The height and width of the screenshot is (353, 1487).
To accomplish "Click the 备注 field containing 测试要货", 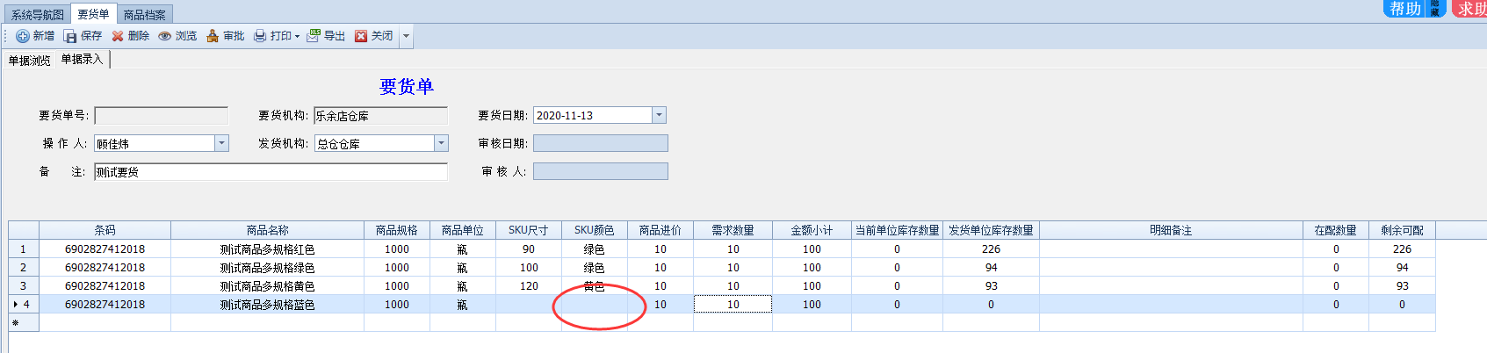I will click(271, 171).
